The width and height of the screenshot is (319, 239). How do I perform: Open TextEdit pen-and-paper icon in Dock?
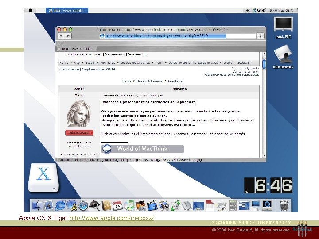coord(221,205)
